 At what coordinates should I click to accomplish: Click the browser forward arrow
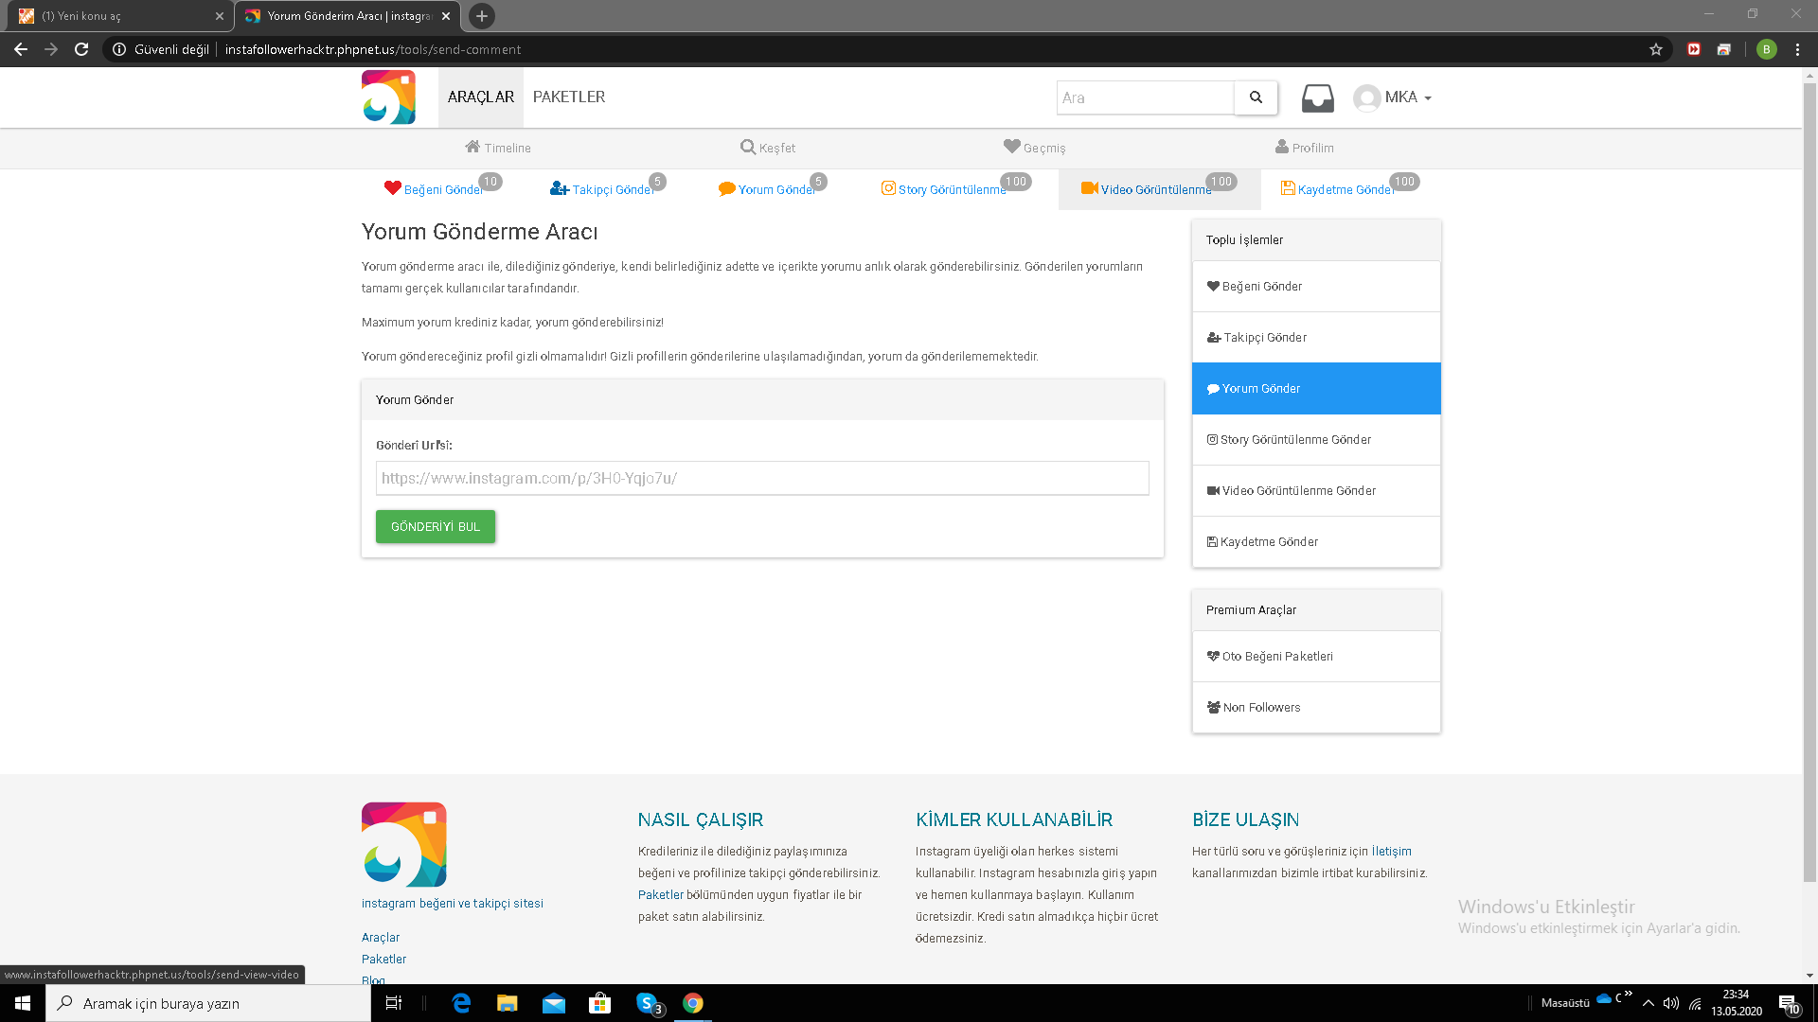pos(51,49)
